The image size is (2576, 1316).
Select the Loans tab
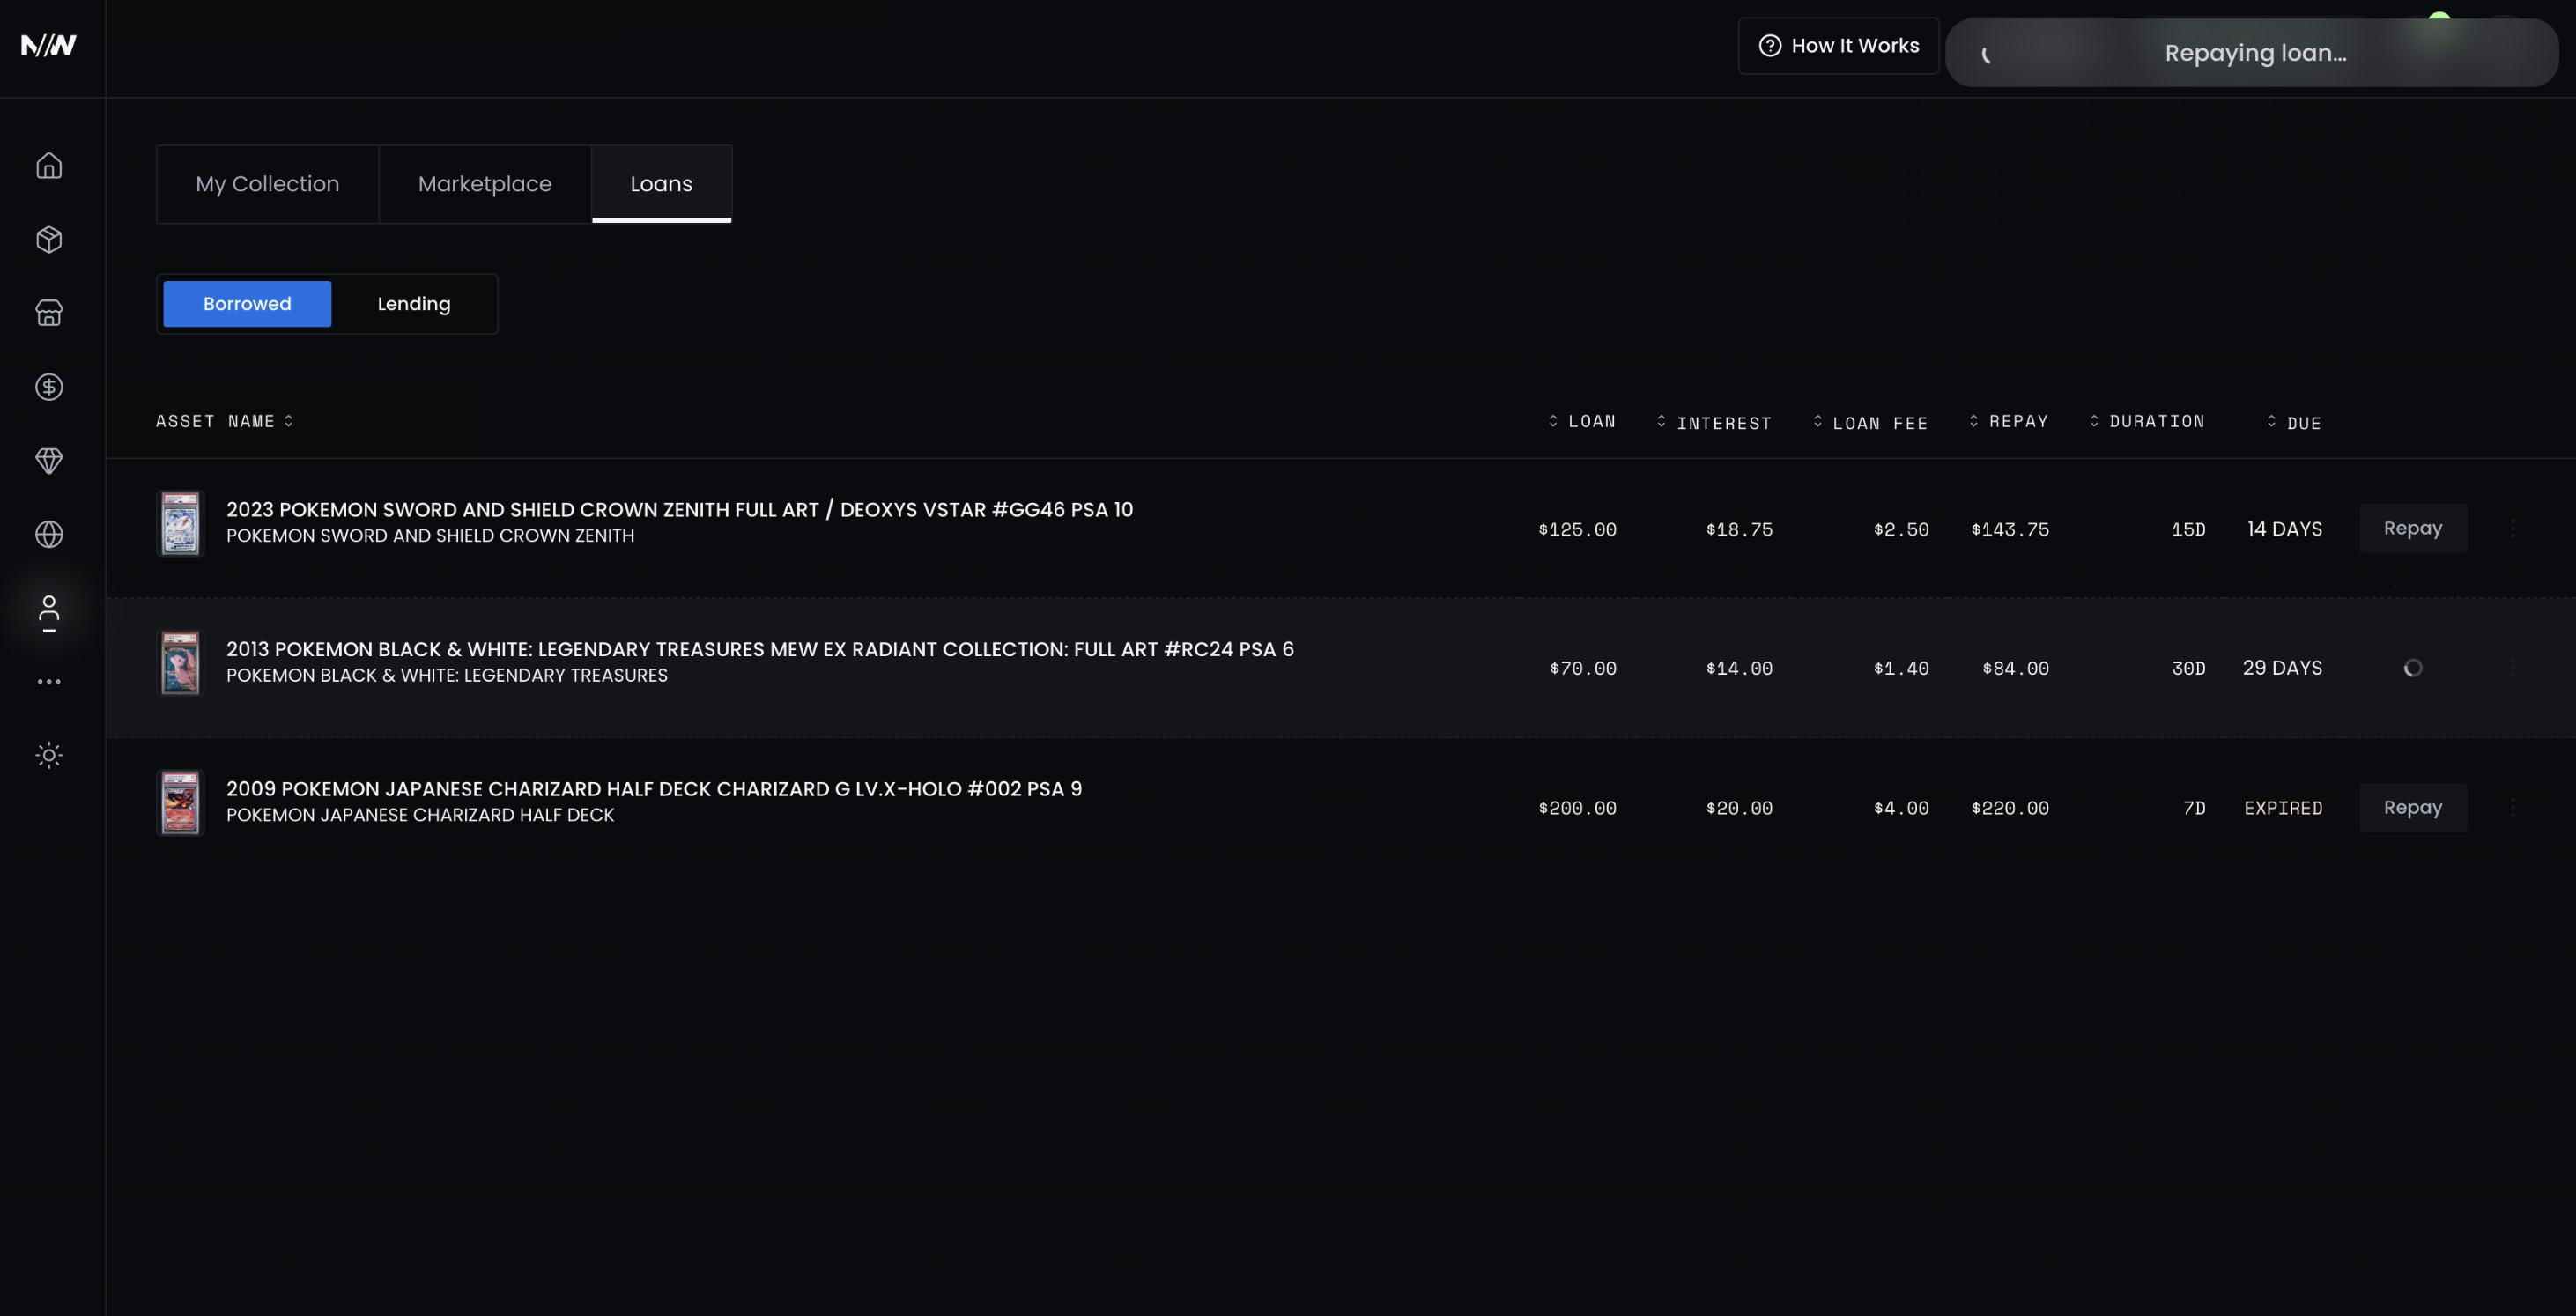click(661, 184)
